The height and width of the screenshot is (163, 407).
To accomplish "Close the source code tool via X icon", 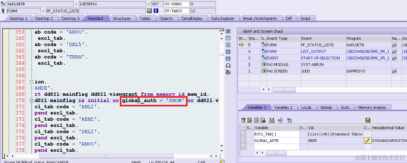I will pos(228,31).
